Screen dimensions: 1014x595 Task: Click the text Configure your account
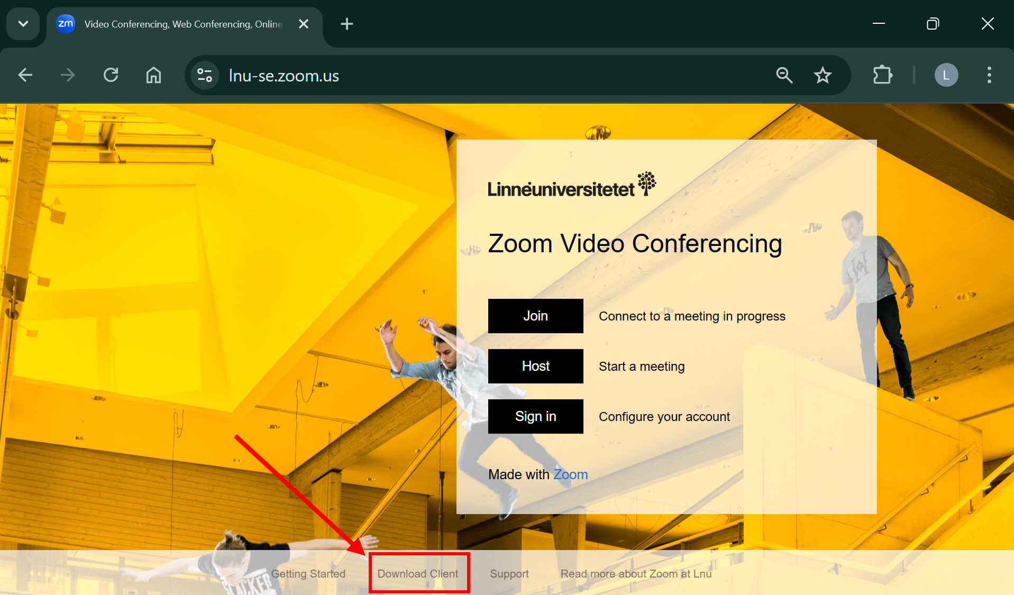664,417
